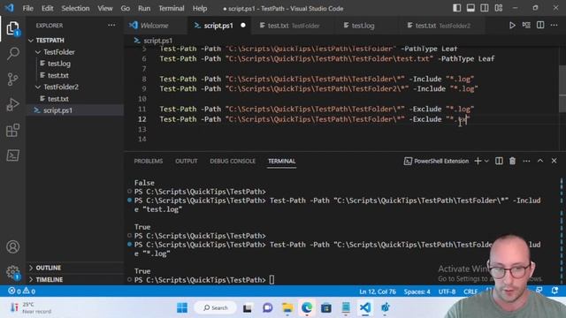The height and width of the screenshot is (318, 566).
Task: Open editor More Actions ellipsis
Action: point(554,26)
